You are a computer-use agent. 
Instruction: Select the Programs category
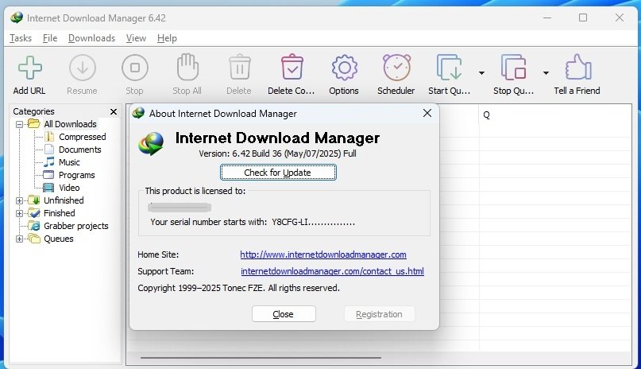76,175
